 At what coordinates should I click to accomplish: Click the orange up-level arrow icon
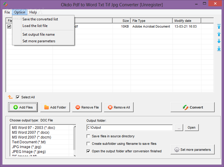click(10, 97)
